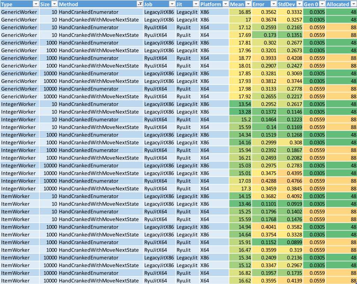The image size is (357, 284).
Task: Click the Error value 0.3933
Action: [269, 58]
